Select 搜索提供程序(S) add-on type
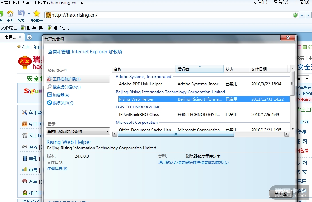312x202 pixels. [x=64, y=87]
